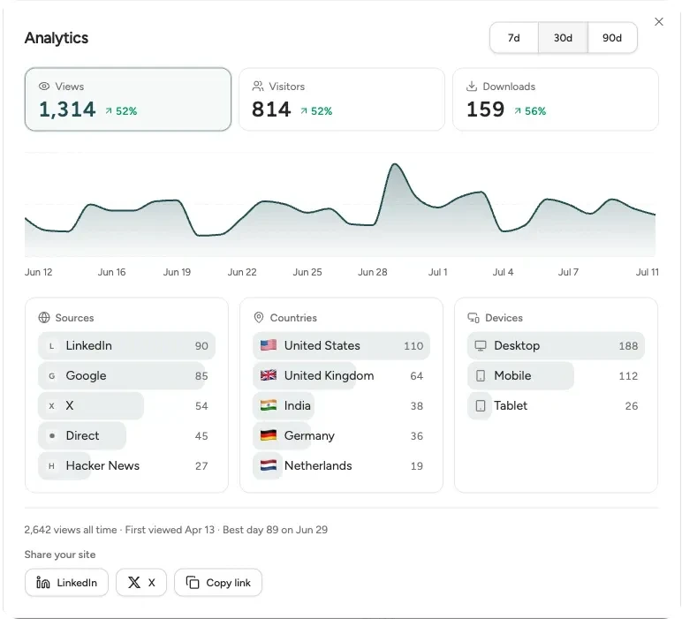Click Google source count 85
Image resolution: width=682 pixels, height=619 pixels.
pyautogui.click(x=201, y=376)
